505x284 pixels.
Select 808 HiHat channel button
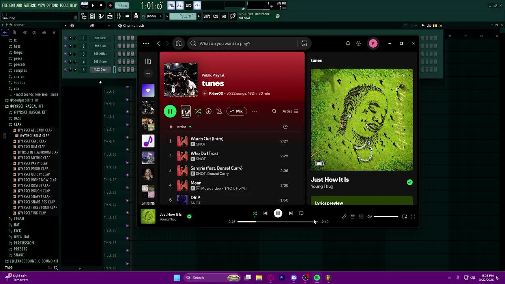pos(100,54)
